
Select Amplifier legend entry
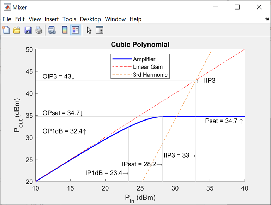pos(144,59)
